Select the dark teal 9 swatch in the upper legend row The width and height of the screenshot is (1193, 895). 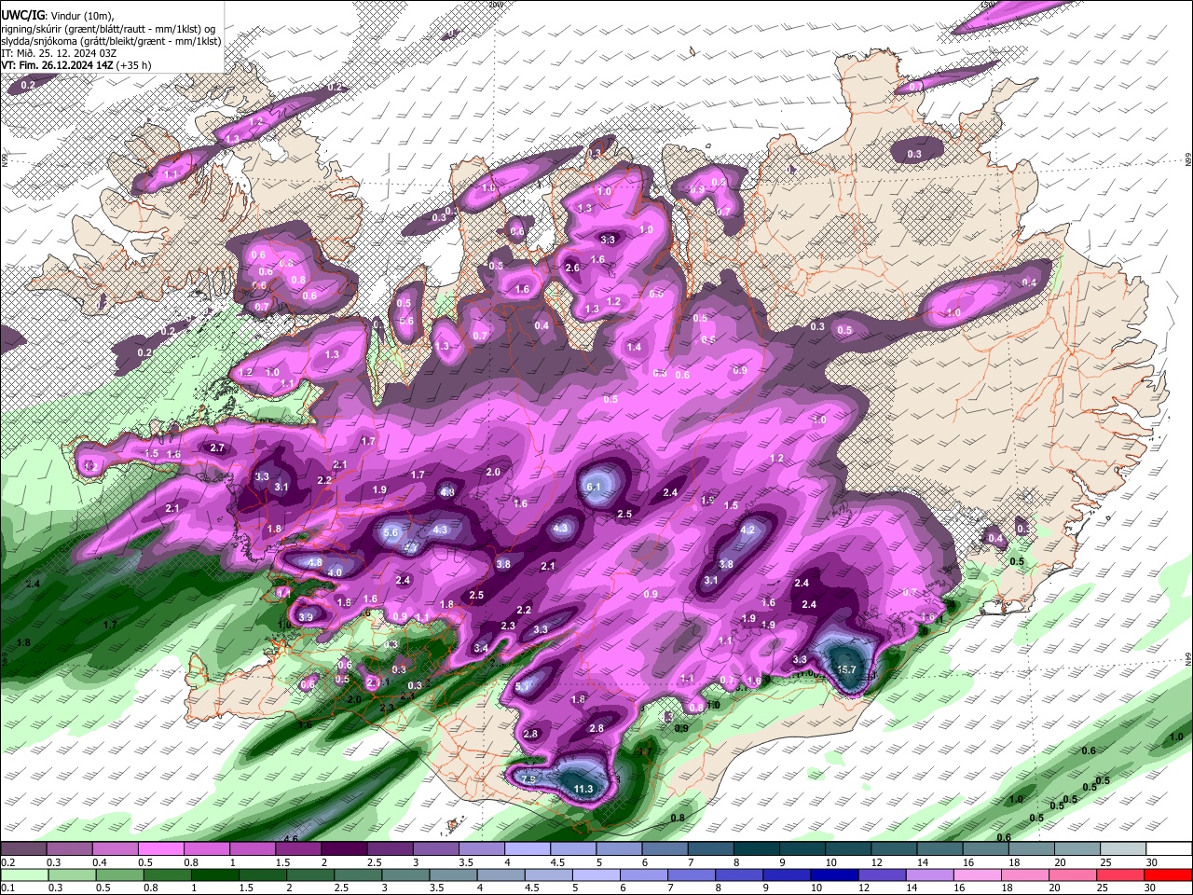click(802, 848)
